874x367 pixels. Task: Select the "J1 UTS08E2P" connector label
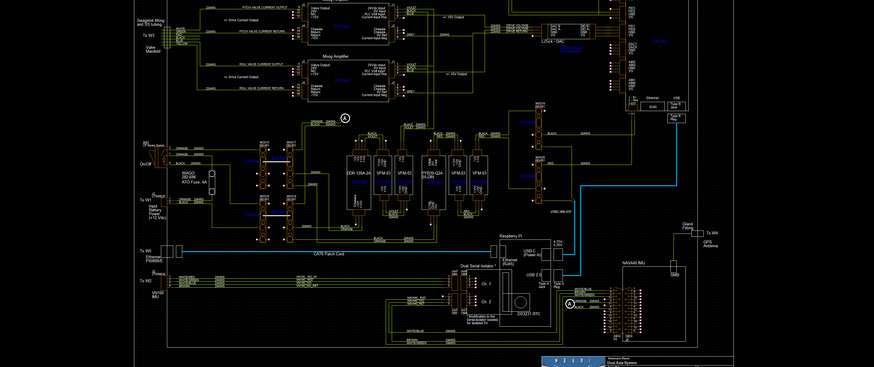pyautogui.click(x=159, y=195)
